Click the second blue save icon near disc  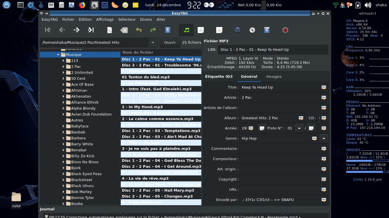(x=267, y=30)
